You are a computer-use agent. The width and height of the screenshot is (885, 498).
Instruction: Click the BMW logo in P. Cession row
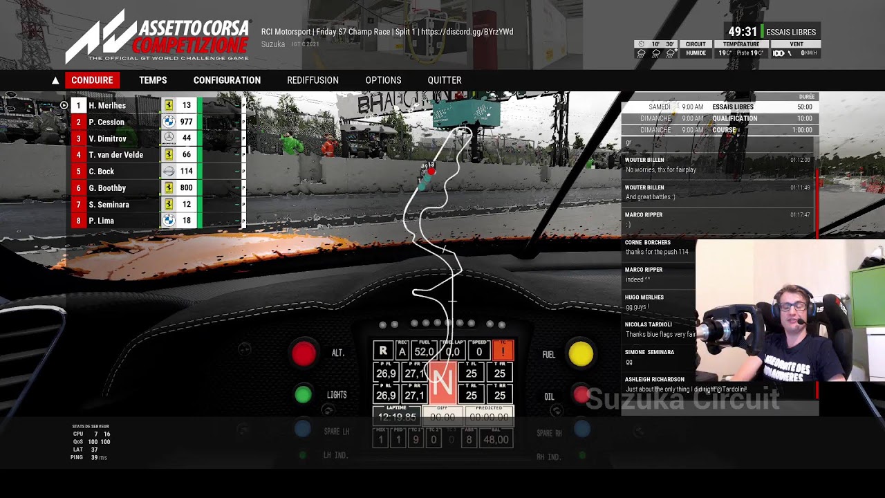[168, 122]
